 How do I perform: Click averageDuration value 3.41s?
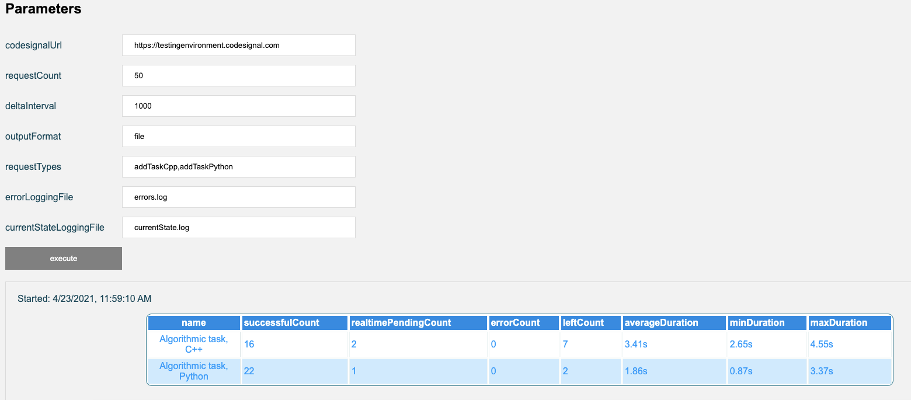pyautogui.click(x=636, y=345)
